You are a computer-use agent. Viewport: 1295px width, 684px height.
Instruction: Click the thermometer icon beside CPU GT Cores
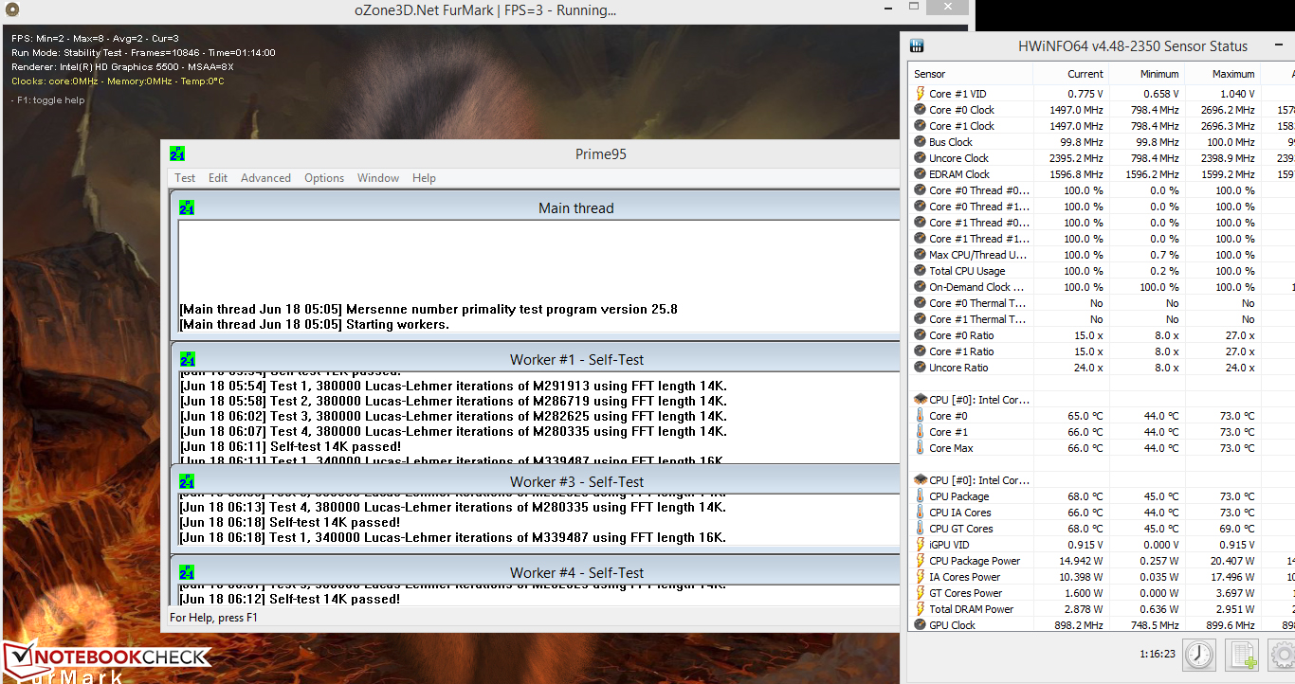(x=920, y=529)
